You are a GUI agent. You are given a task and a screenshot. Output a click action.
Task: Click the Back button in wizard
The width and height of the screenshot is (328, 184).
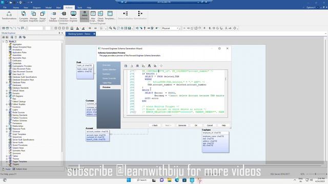(x=155, y=125)
